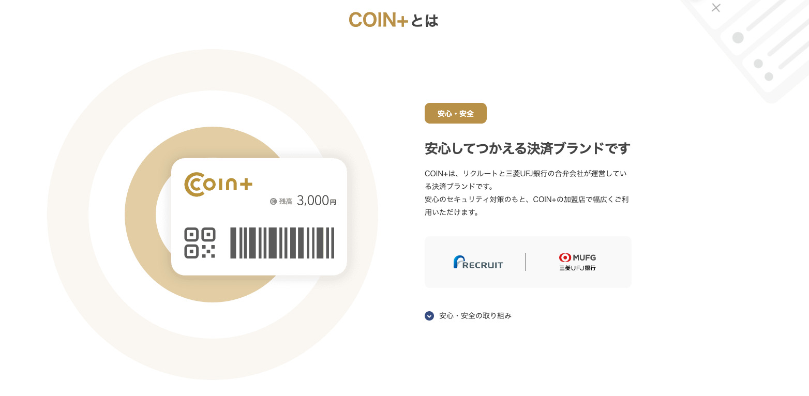
Task: Click the COIN+ logo on the card
Action: [x=218, y=185]
